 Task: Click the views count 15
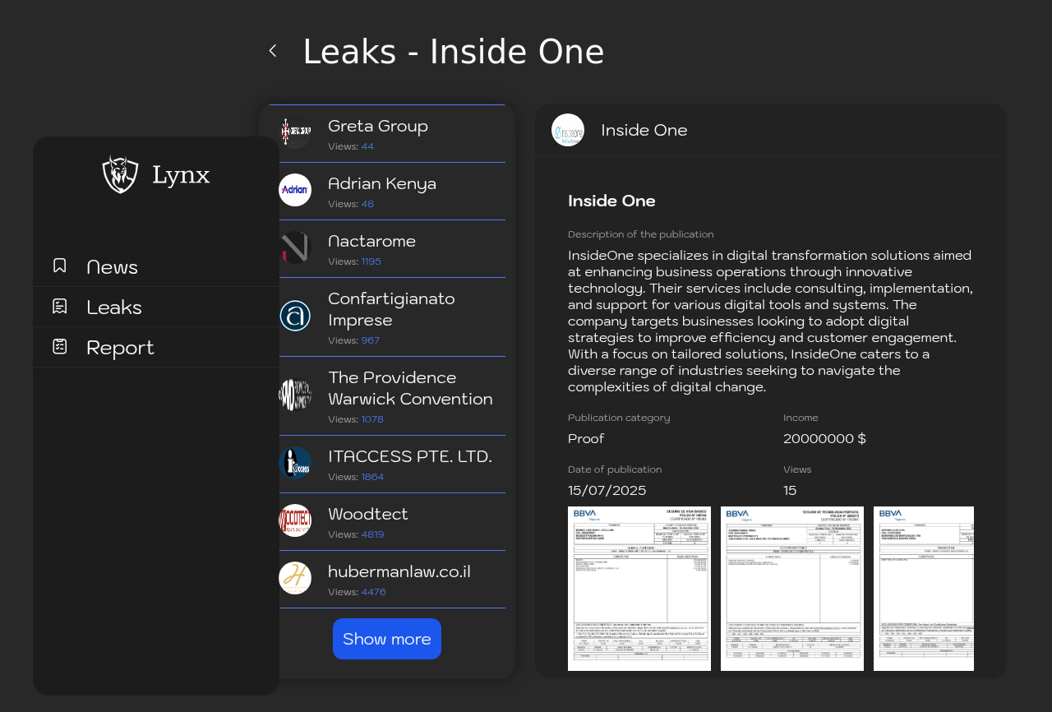(790, 491)
